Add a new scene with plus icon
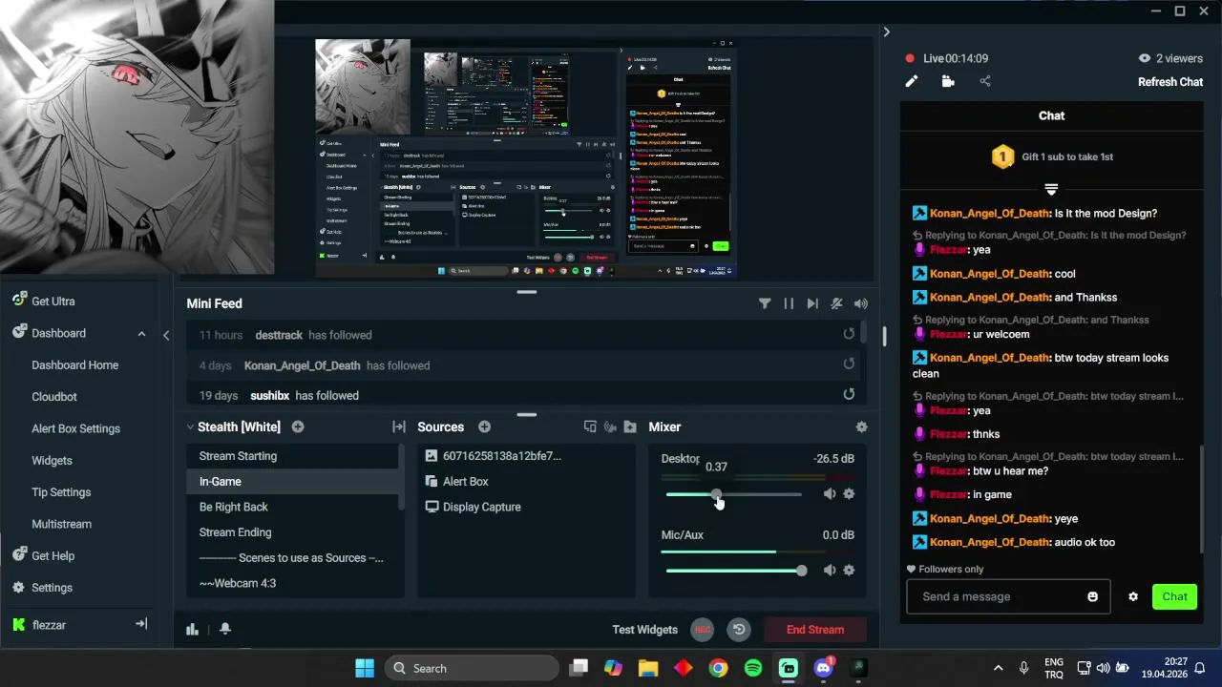This screenshot has height=687, width=1222. [298, 427]
